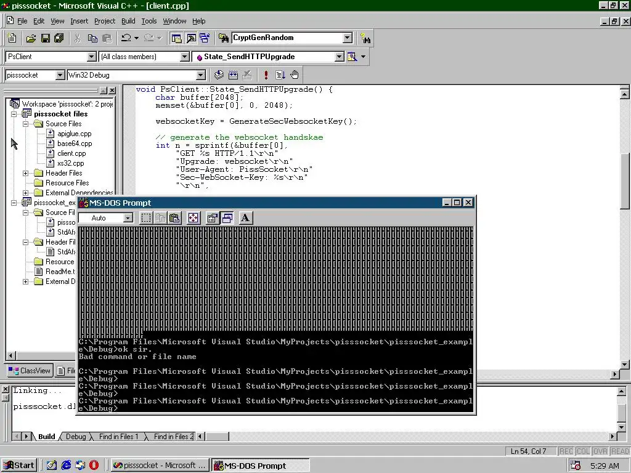Viewport: 631px width, 473px height.
Task: Open the Win32 Debug configuration dropdown
Action: tap(201, 75)
